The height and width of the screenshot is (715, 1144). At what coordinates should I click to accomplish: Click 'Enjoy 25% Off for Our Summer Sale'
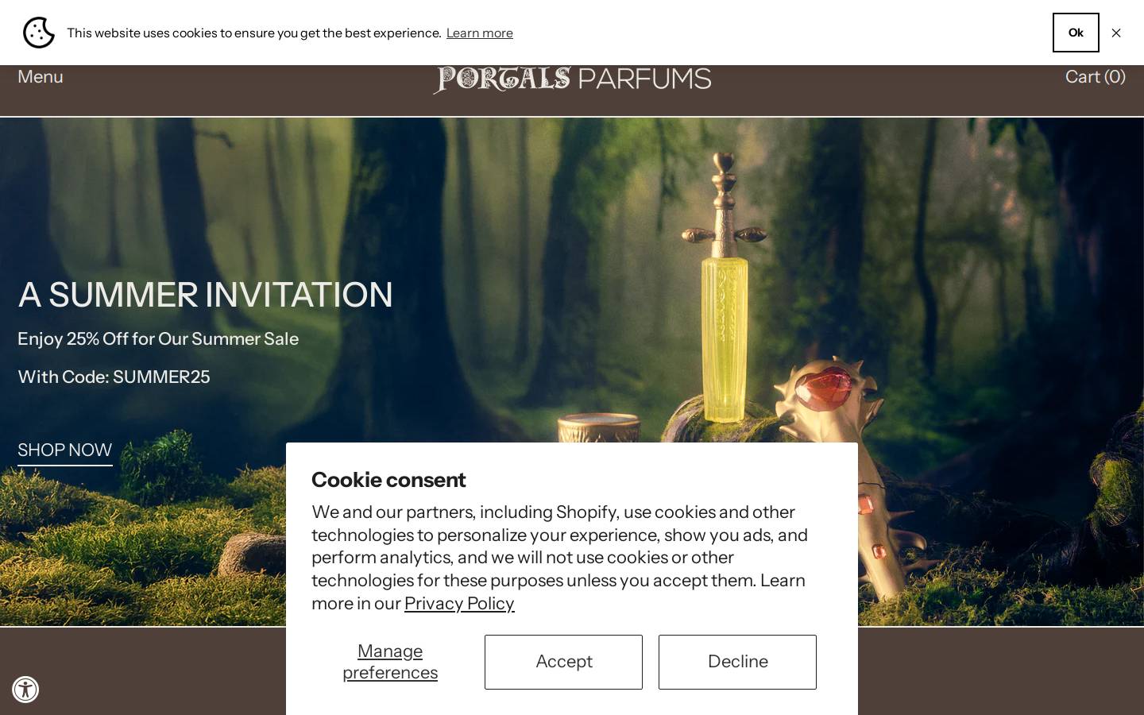point(158,338)
